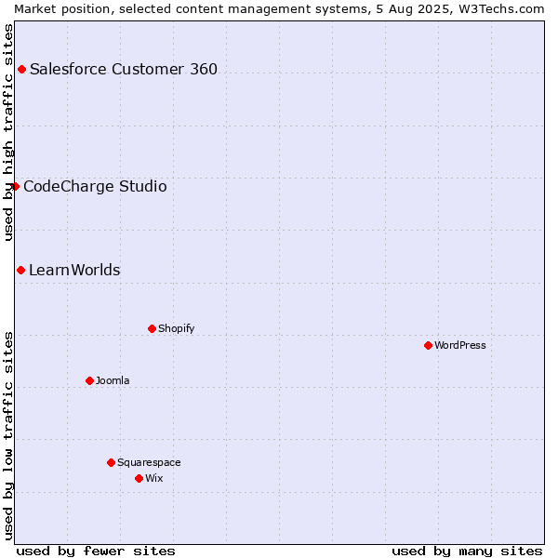Click the Joomla red marker
This screenshot has height=558, width=558.
coord(89,381)
